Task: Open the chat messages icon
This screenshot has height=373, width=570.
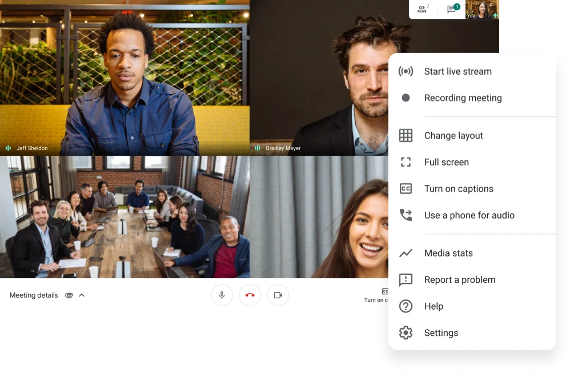Action: (x=453, y=9)
